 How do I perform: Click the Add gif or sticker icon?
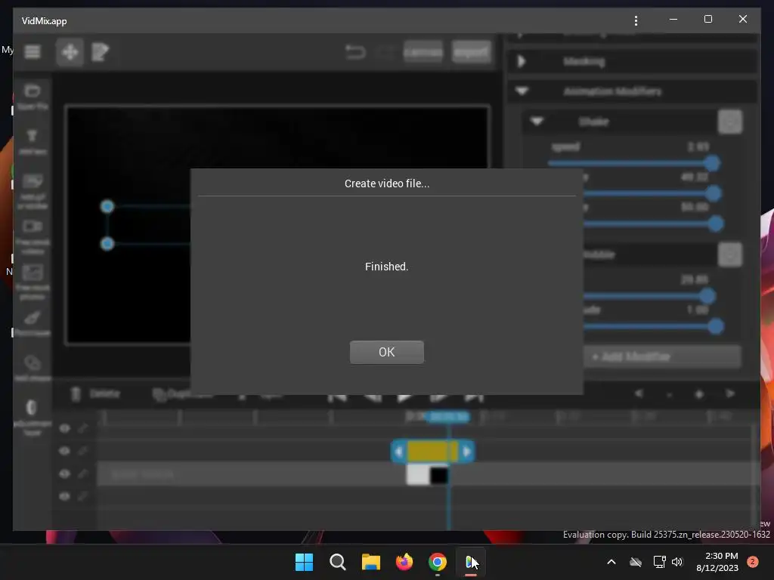(x=33, y=191)
